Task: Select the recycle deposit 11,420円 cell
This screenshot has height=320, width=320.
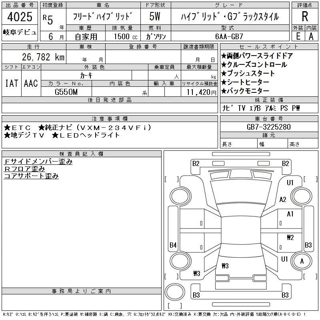Action: 199,92
